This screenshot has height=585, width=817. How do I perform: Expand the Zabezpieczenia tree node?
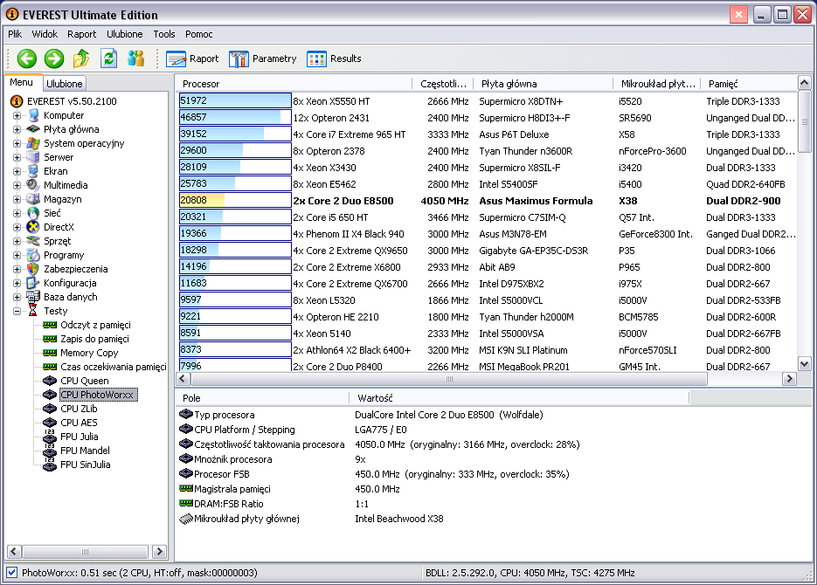click(17, 269)
